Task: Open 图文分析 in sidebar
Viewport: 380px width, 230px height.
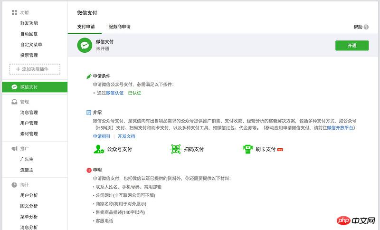Action: pos(29,206)
